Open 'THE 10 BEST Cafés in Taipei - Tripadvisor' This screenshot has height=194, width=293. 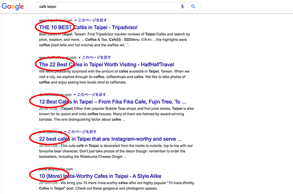(x=88, y=28)
